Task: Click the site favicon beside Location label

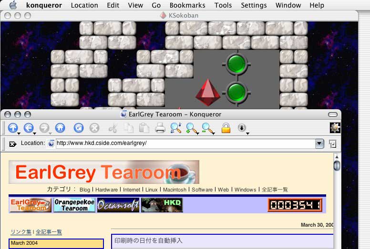Action: pyautogui.click(x=51, y=144)
